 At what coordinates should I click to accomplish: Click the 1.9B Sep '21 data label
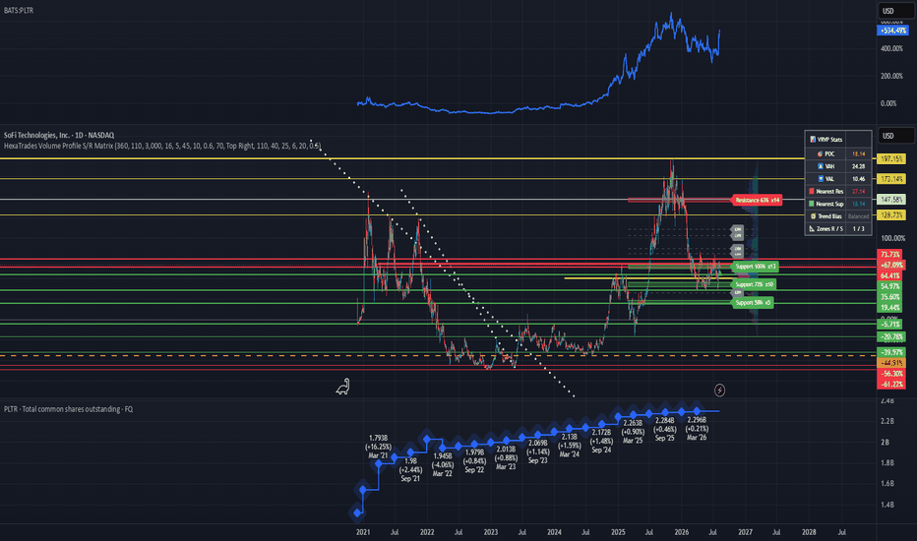410,469
